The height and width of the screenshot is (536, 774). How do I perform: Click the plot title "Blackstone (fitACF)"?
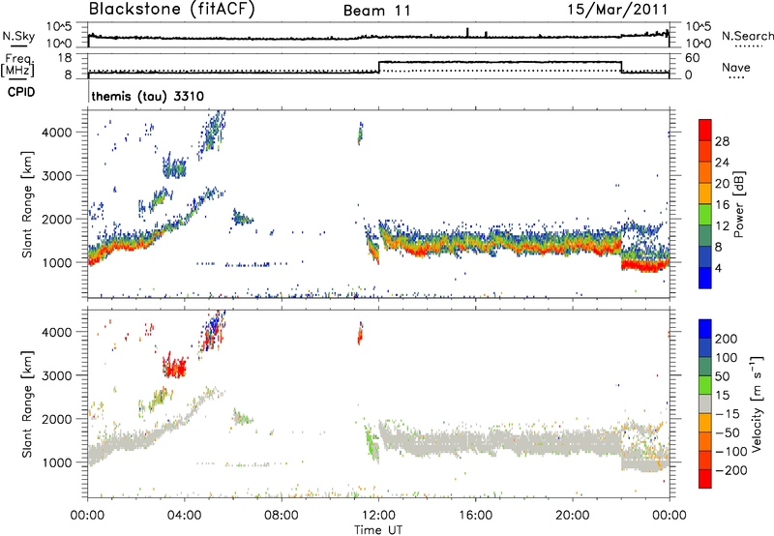[x=172, y=9]
